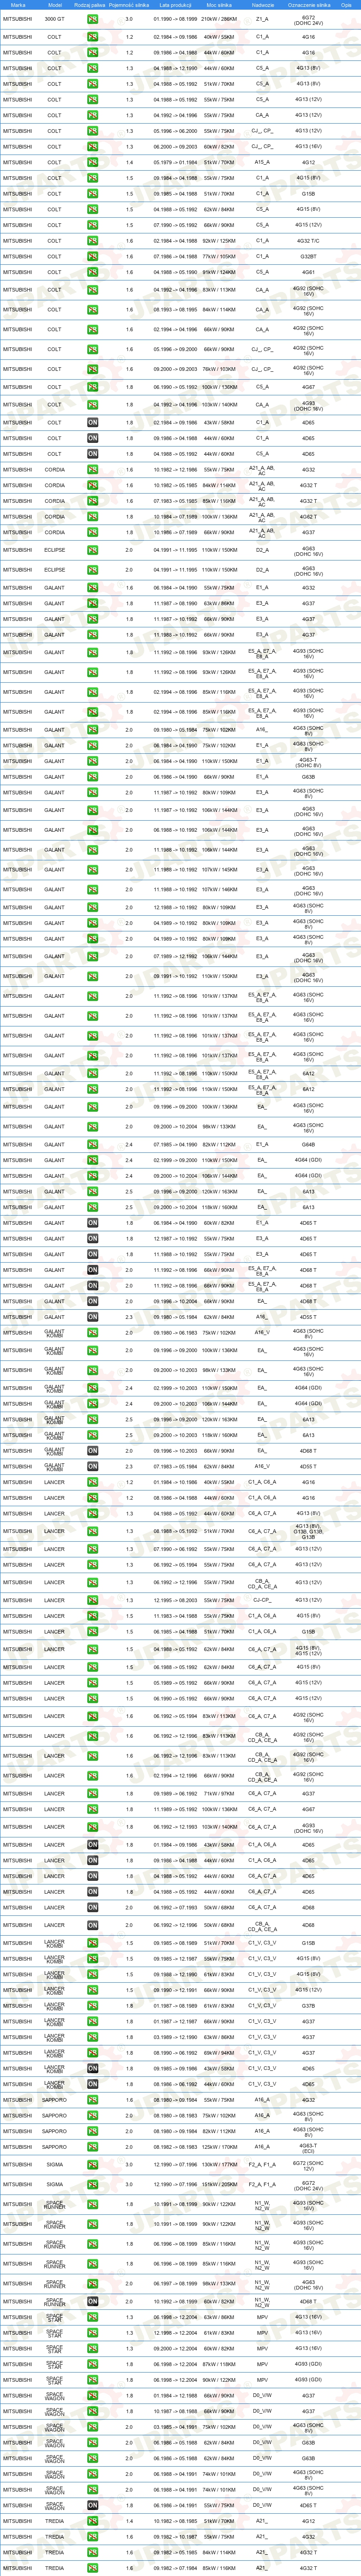The height and width of the screenshot is (2576, 361).
Task: Click the Marka column header
Action: pyautogui.click(x=17, y=5)
